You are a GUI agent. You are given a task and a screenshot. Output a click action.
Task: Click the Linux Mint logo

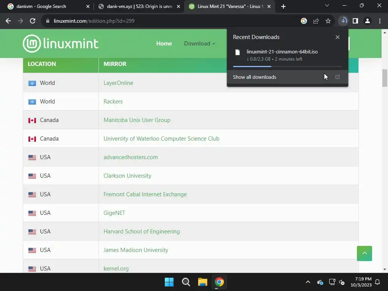[61, 44]
